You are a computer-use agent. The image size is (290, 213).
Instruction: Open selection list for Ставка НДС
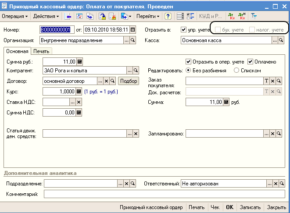coord(72,102)
